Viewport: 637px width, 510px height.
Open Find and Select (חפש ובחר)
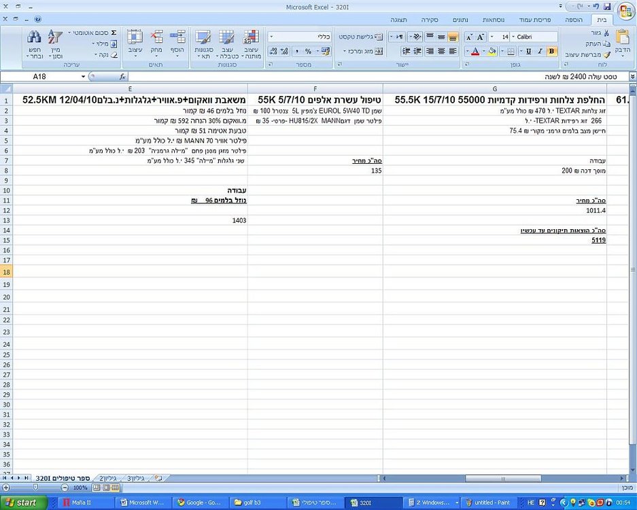click(35, 44)
